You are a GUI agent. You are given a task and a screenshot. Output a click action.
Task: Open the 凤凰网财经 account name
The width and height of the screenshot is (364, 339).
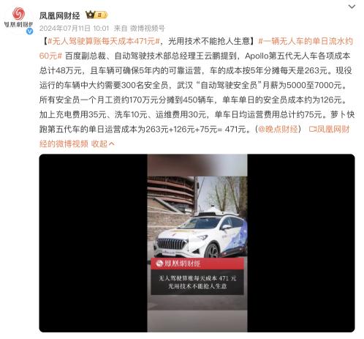point(59,16)
